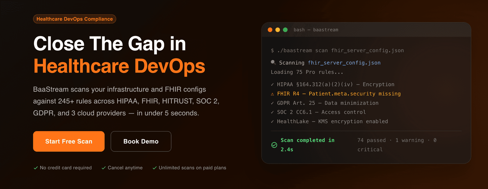The width and height of the screenshot is (488, 189).
Task: Click the orange 'Healthcare DevOps' headline
Action: click(119, 66)
